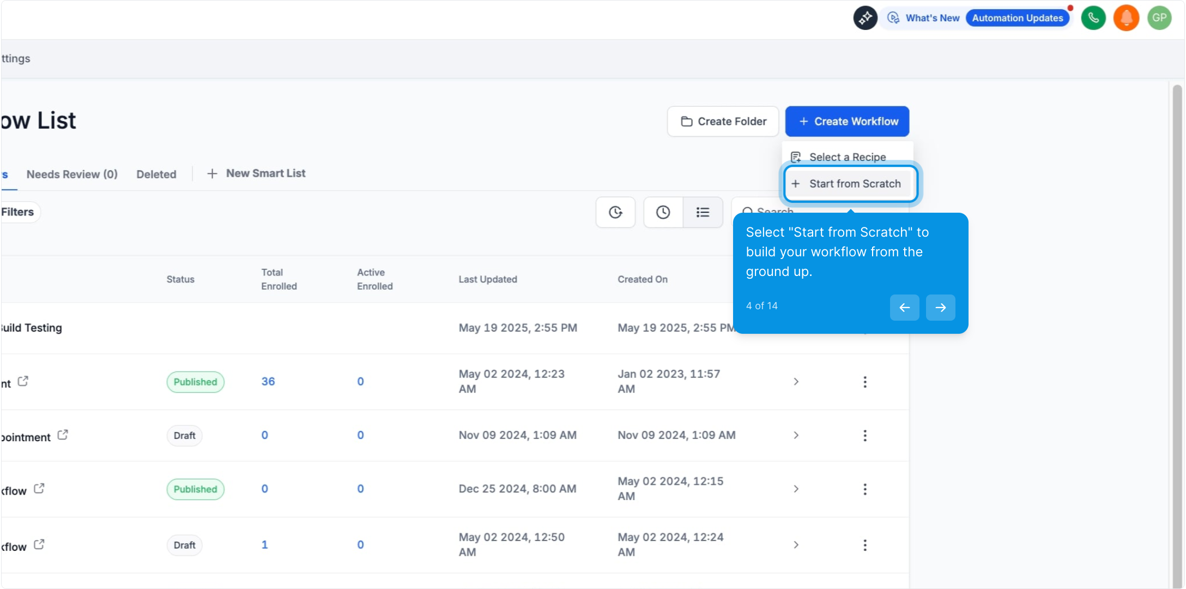Click the Create Folder button
The image size is (1186, 589).
(723, 121)
